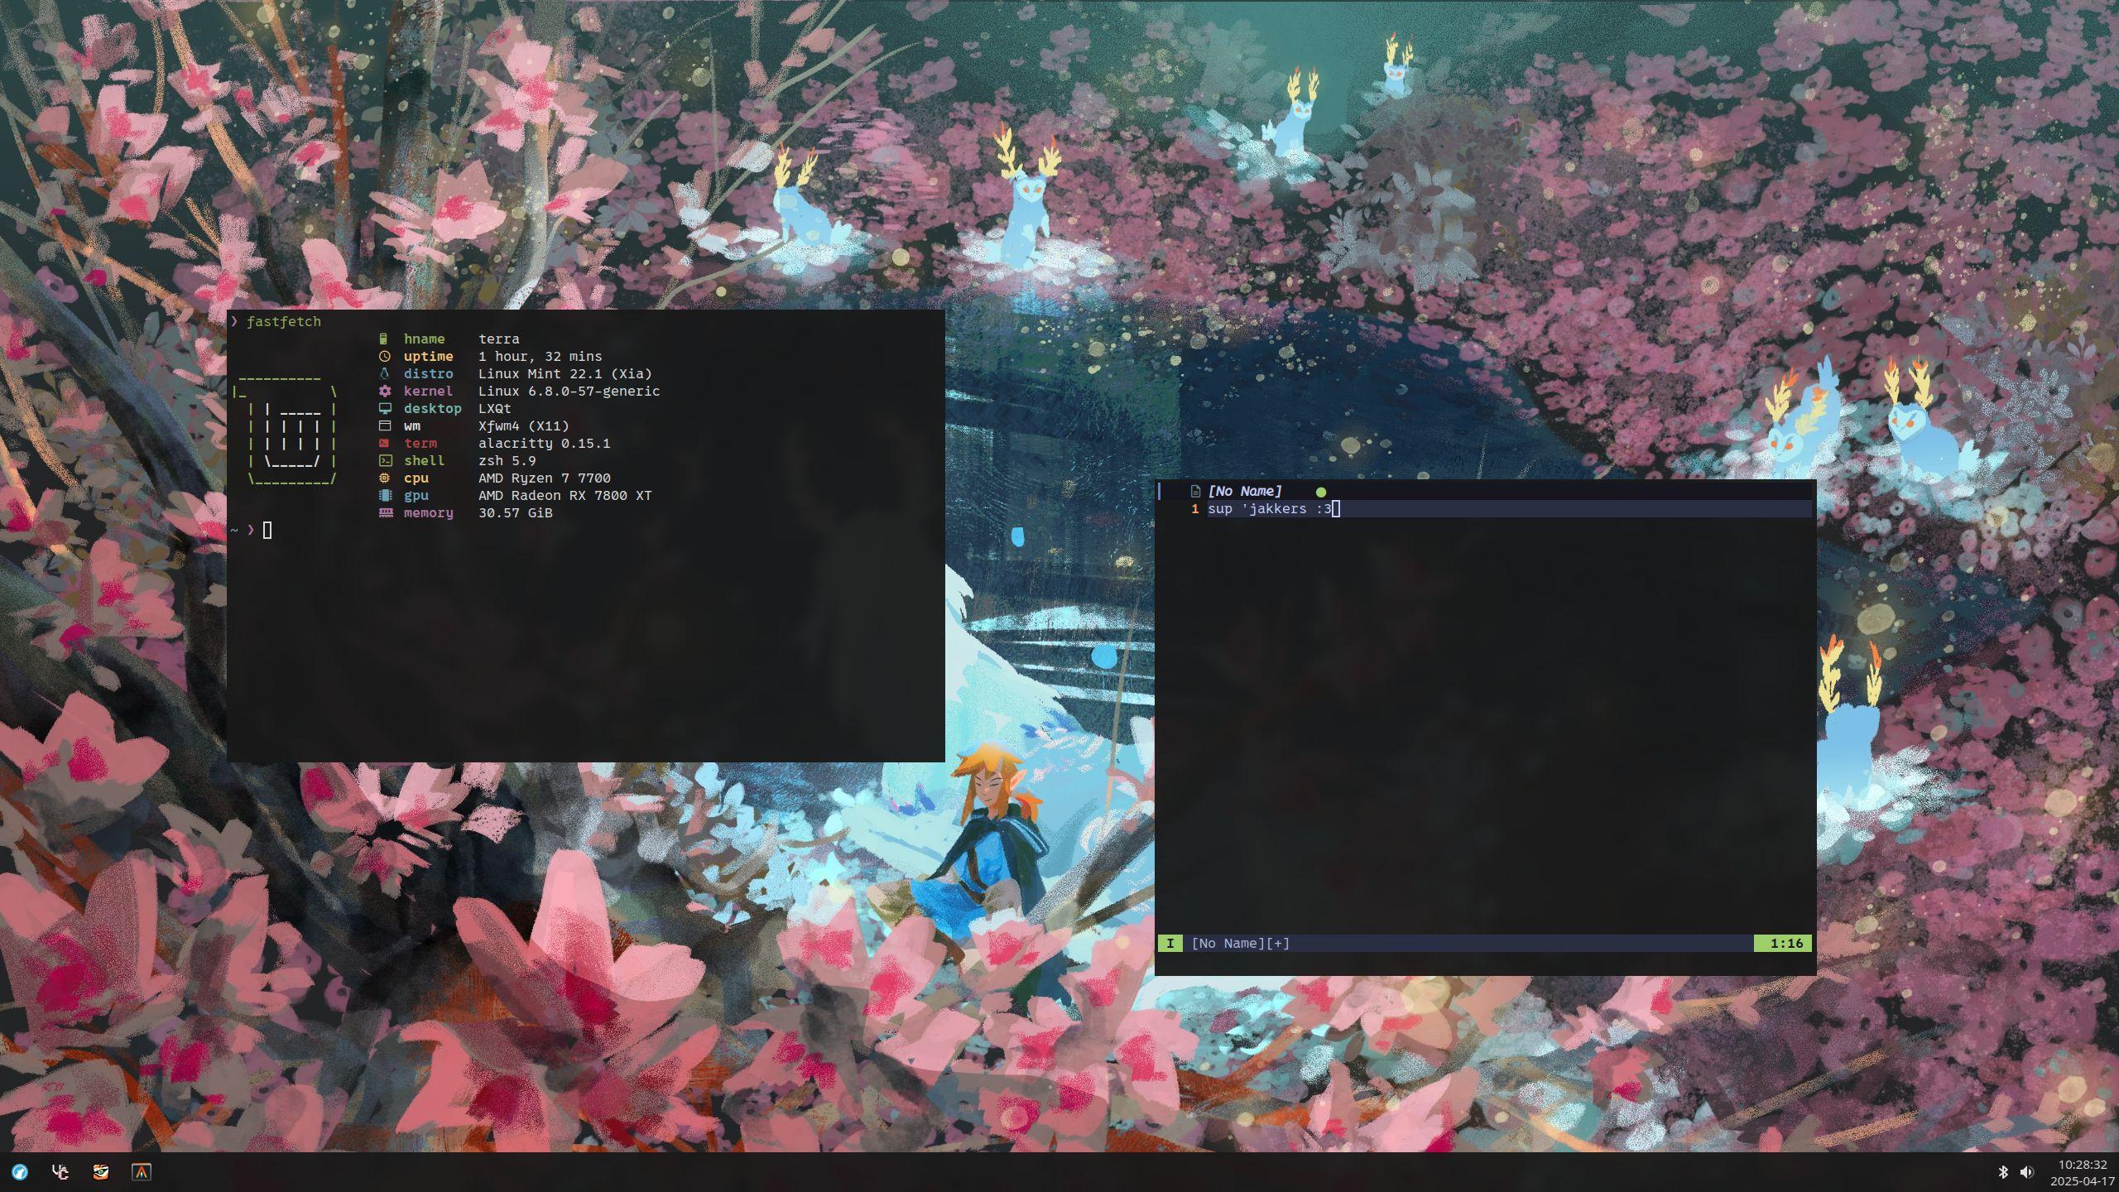Click 'AMD Radeon RX 7800 XT' value

click(x=565, y=495)
